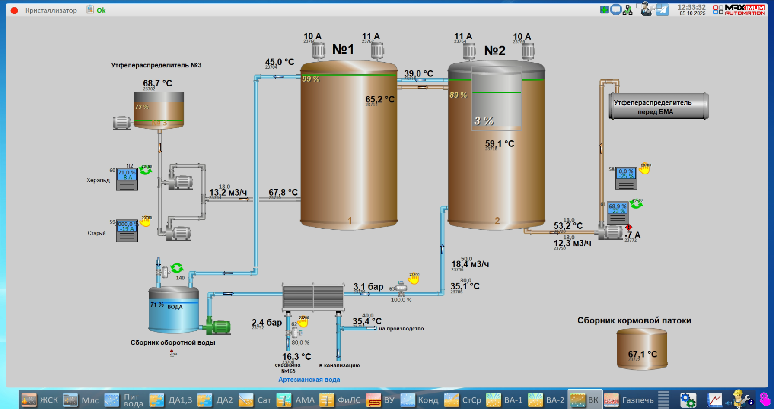
Task: Click the 99 % level on tank №1
Action: click(310, 79)
